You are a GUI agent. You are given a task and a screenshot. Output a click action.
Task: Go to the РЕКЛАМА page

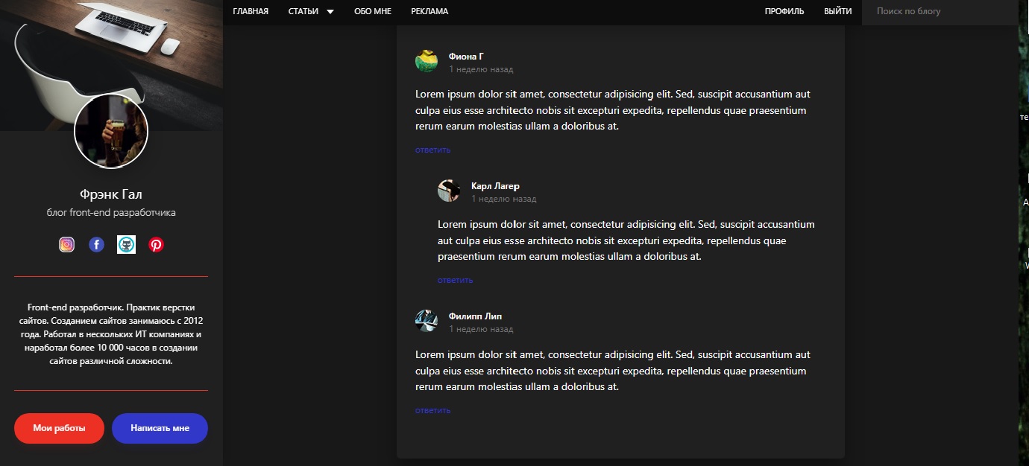429,12
